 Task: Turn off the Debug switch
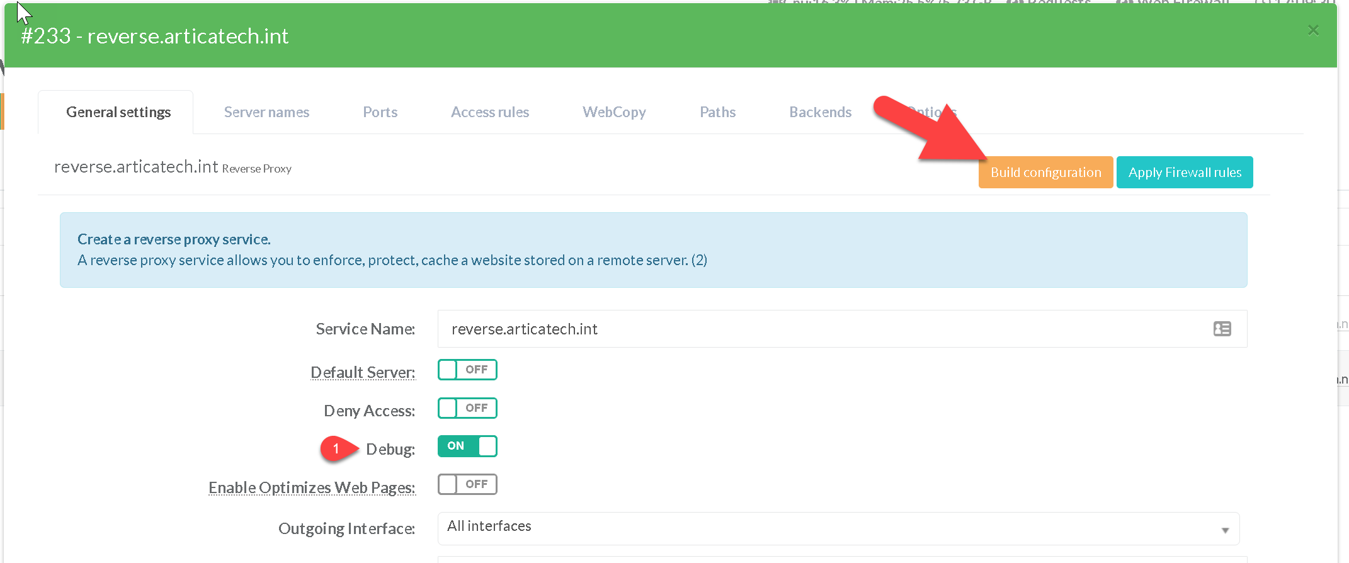(467, 446)
